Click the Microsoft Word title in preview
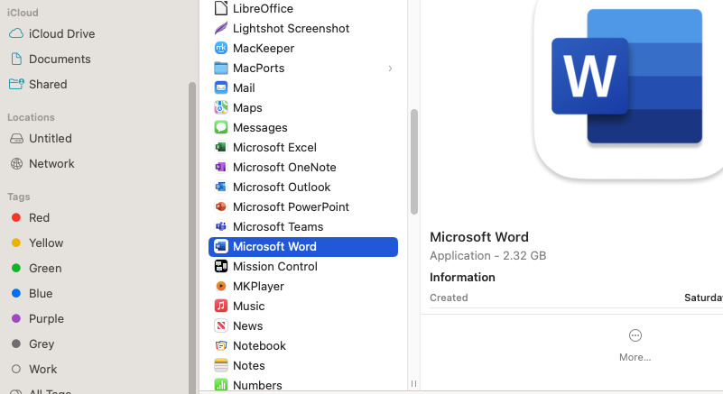Screen dimensions: 723x394 pyautogui.click(x=479, y=237)
